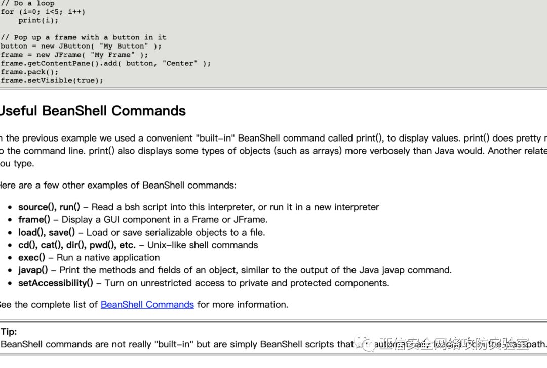Click the "load(), save()" list term
Image resolution: width=547 pixels, height=368 pixels.
47,232
